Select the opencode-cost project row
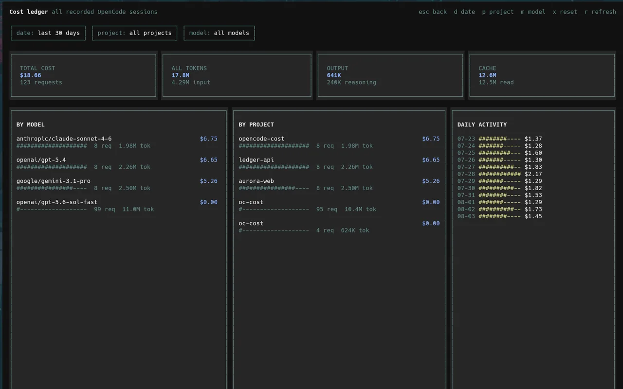The height and width of the screenshot is (389, 623). coord(339,142)
